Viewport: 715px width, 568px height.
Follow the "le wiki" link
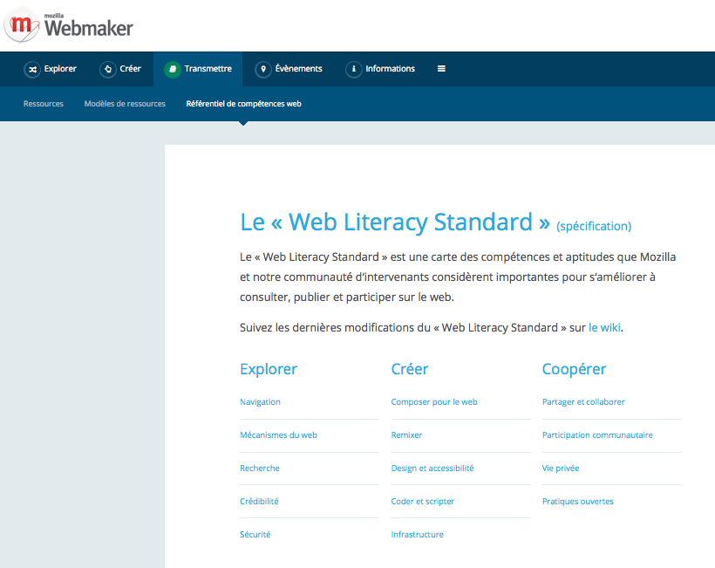point(604,327)
